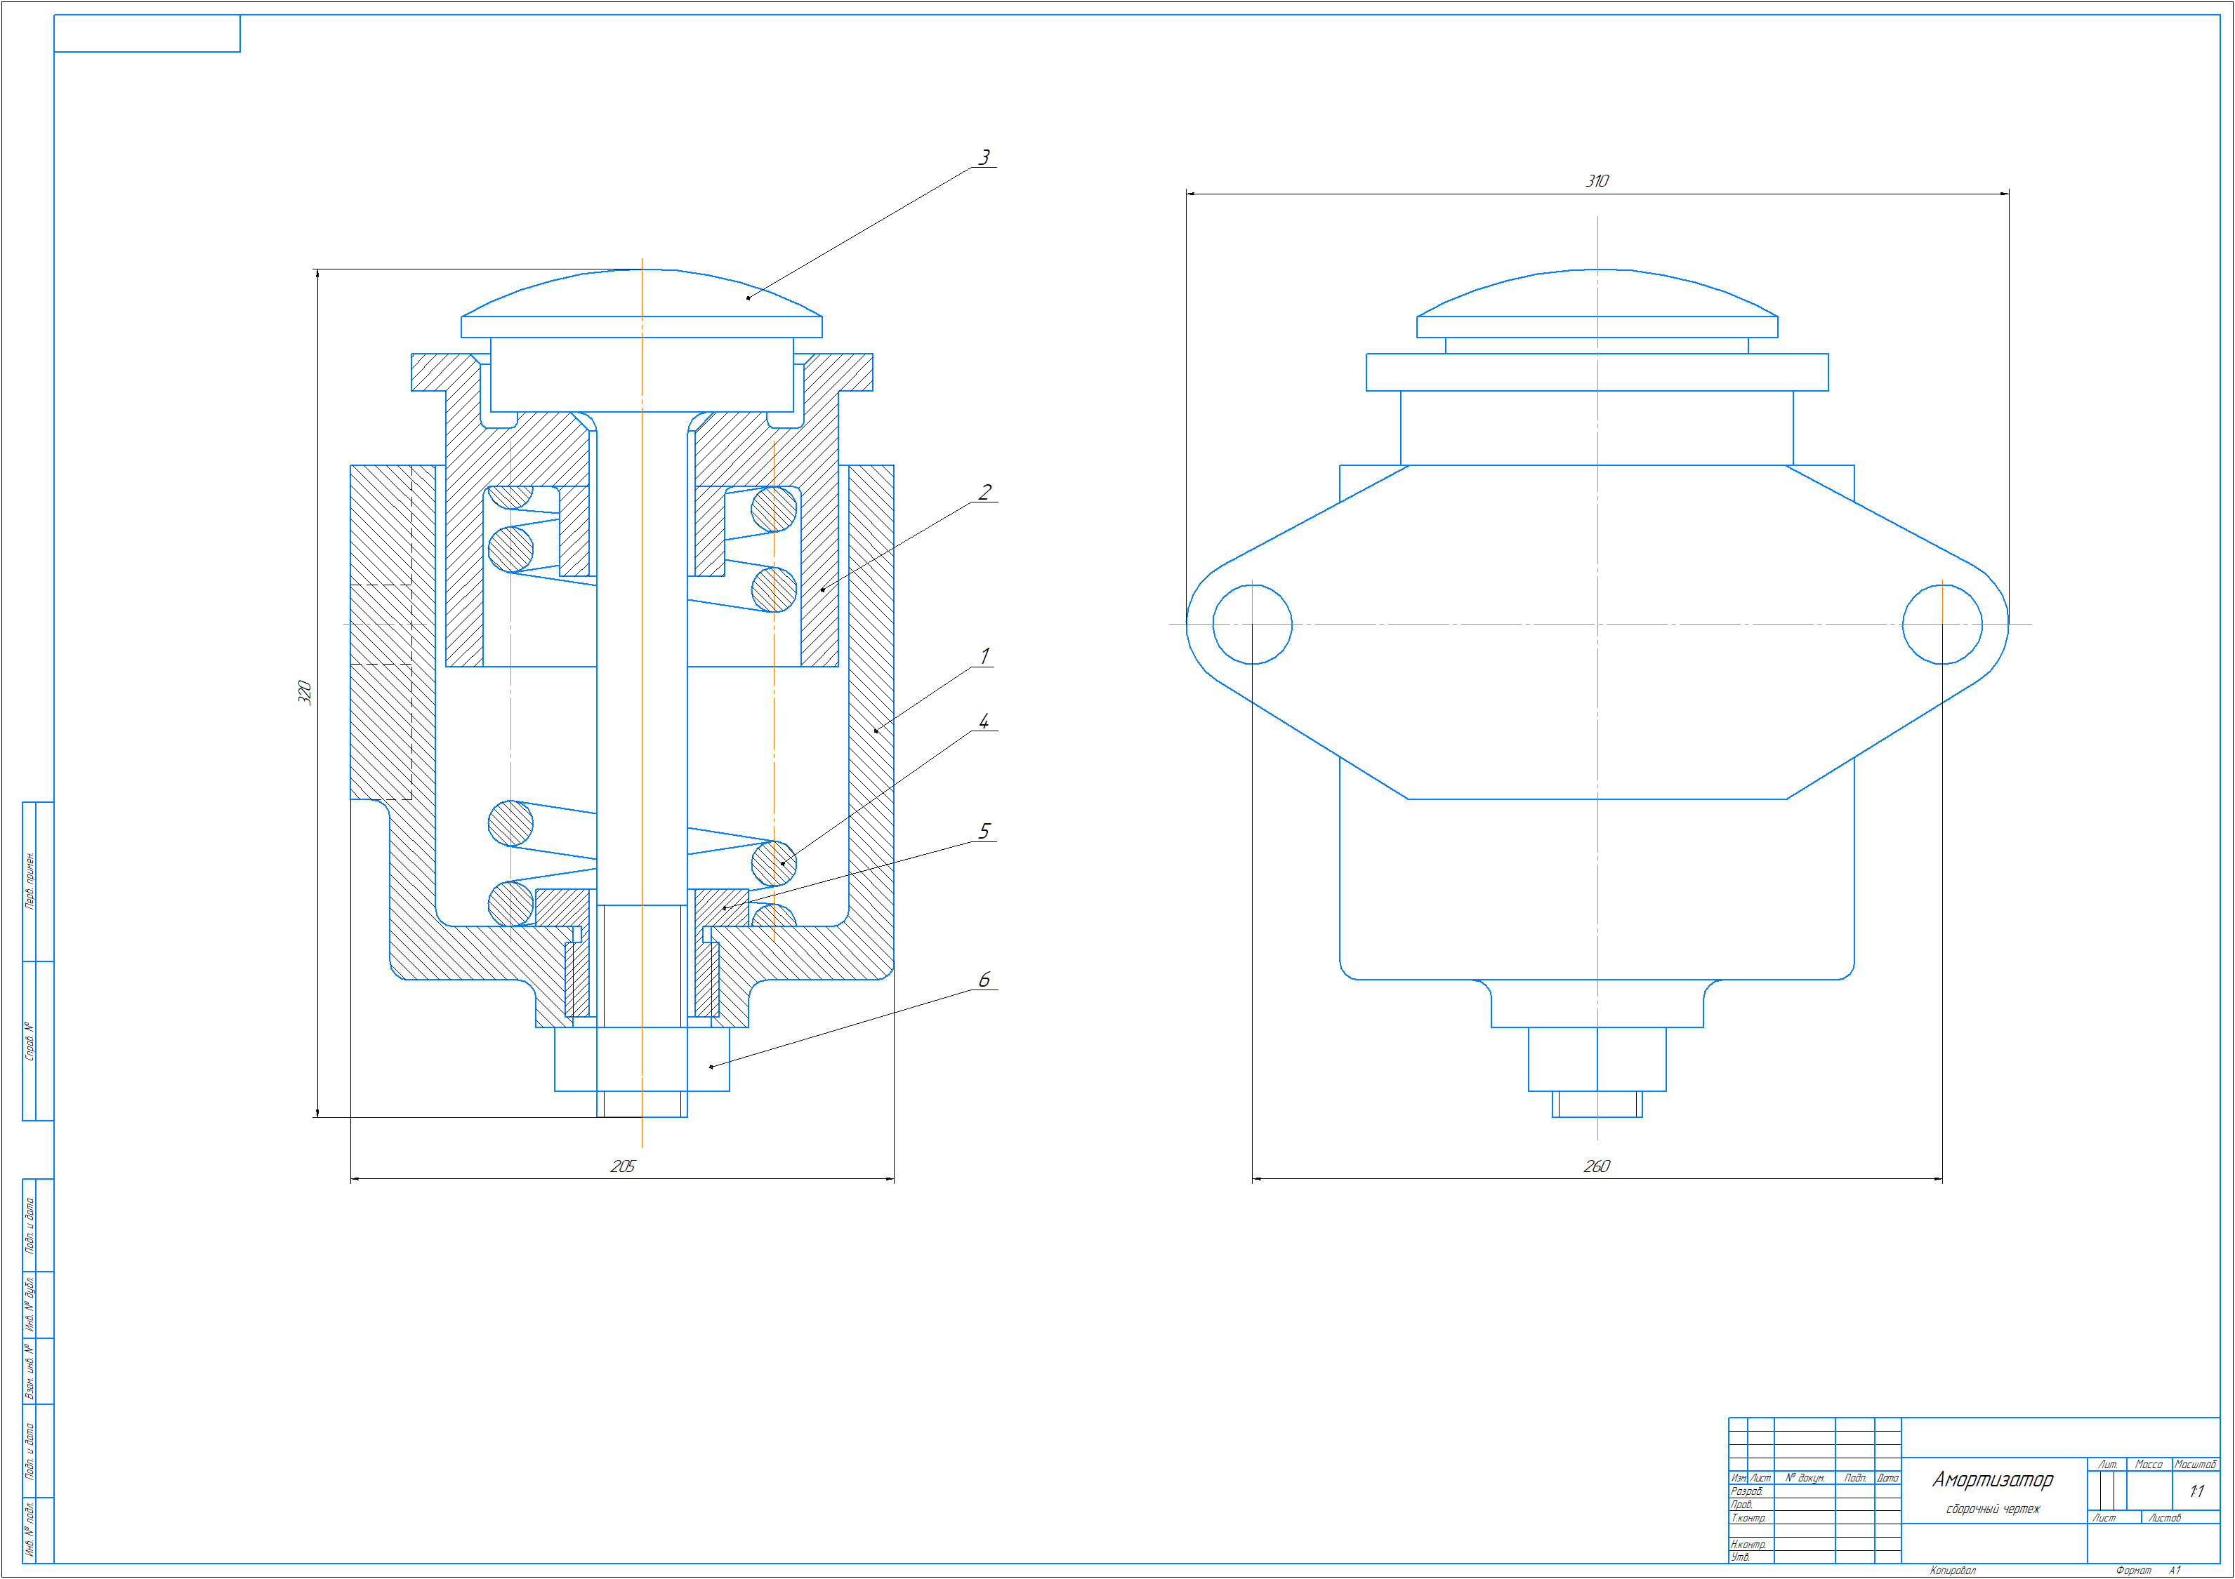Select the 205 width dimension text
This screenshot has height=1579, width=2235.
623,1166
